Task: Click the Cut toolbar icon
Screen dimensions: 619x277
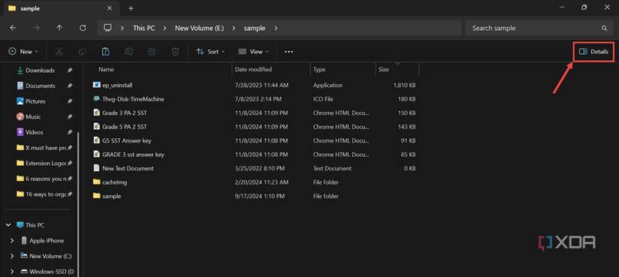Action: (59, 51)
